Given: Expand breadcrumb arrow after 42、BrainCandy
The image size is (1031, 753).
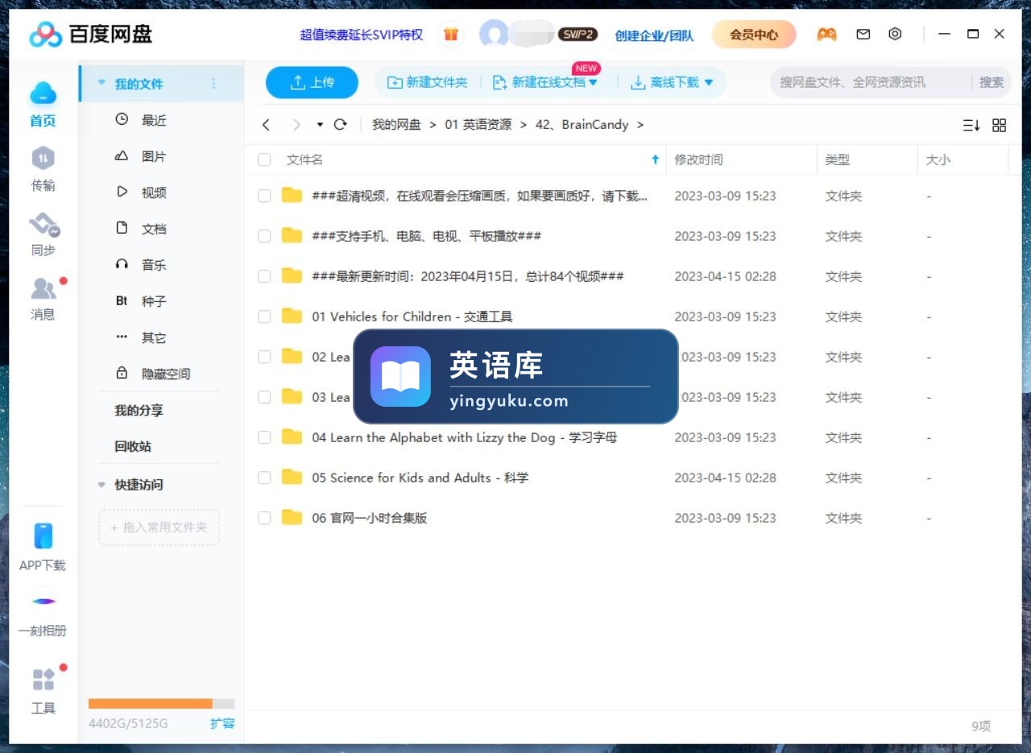Looking at the screenshot, I should click(x=640, y=125).
